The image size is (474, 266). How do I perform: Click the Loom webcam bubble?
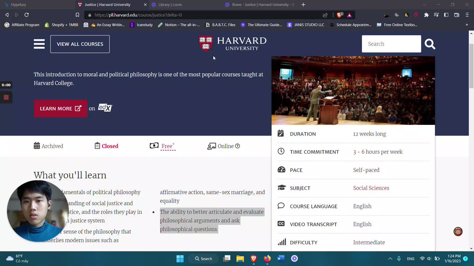(x=38, y=211)
